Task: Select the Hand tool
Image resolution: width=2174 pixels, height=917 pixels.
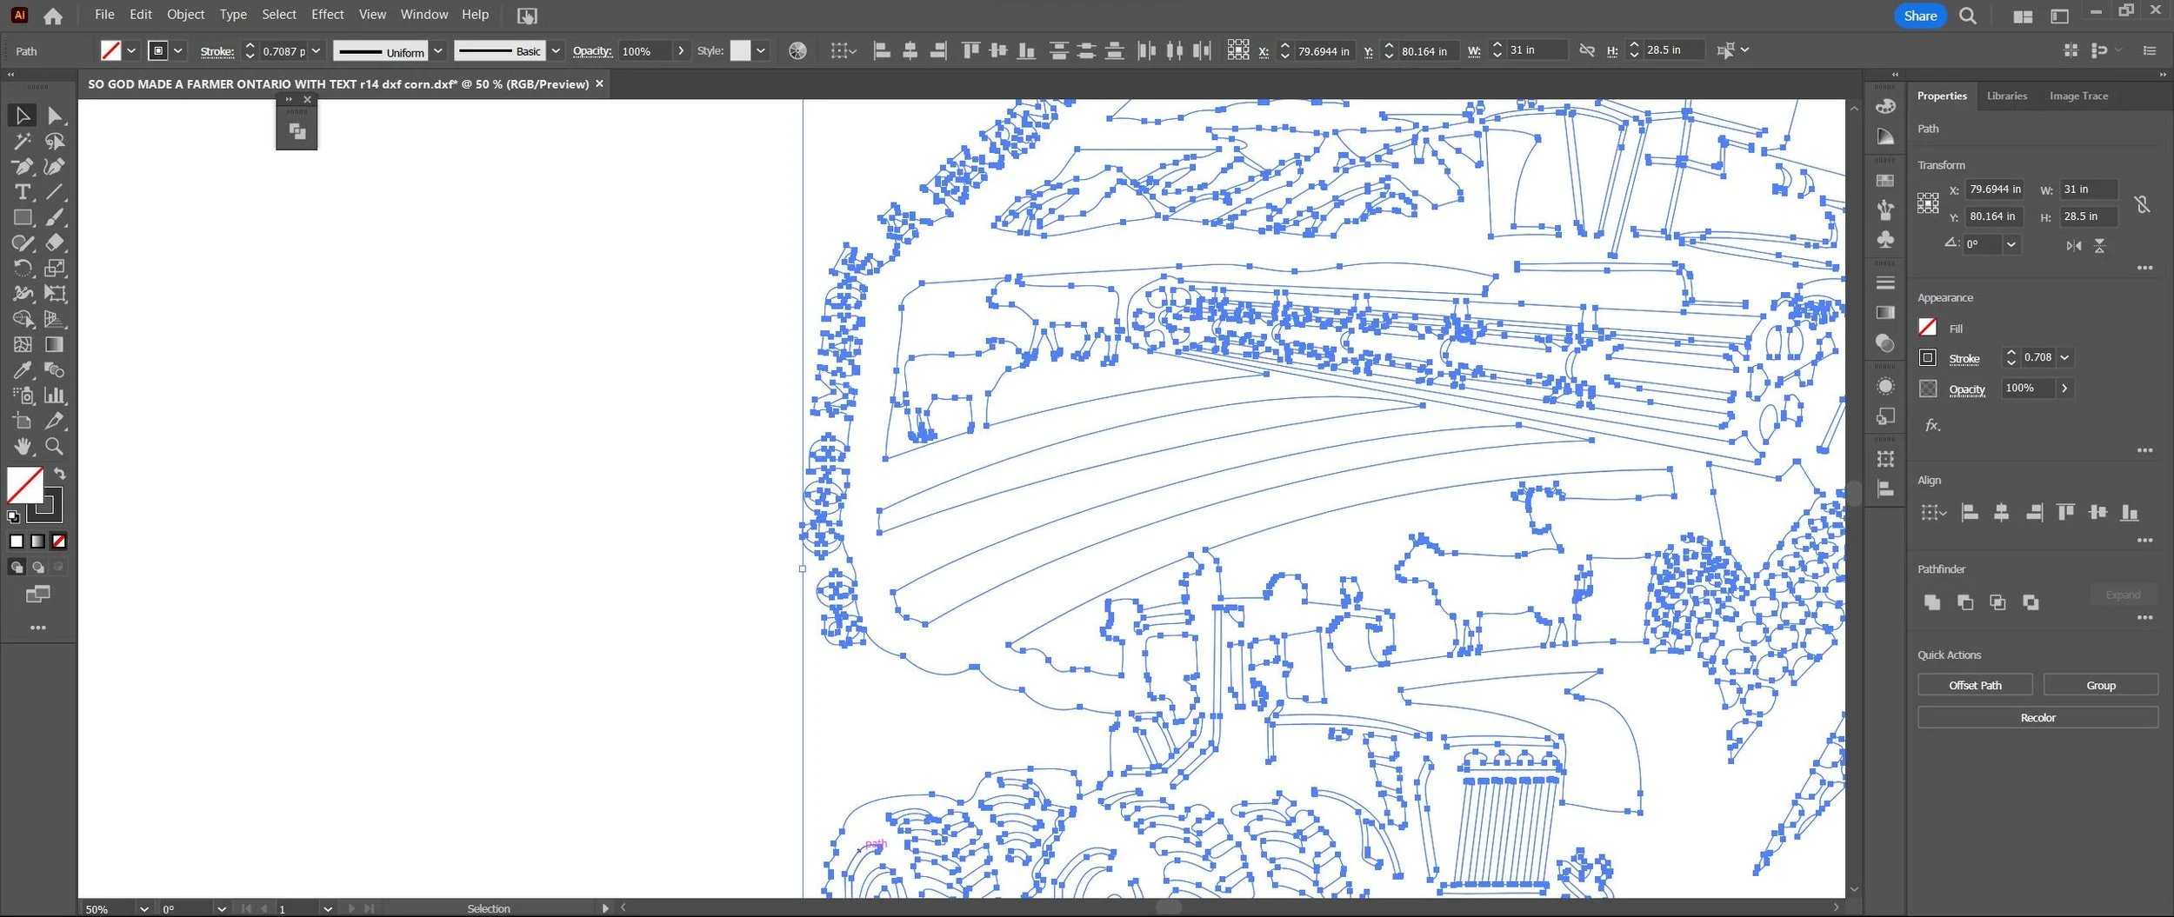Action: pos(23,447)
